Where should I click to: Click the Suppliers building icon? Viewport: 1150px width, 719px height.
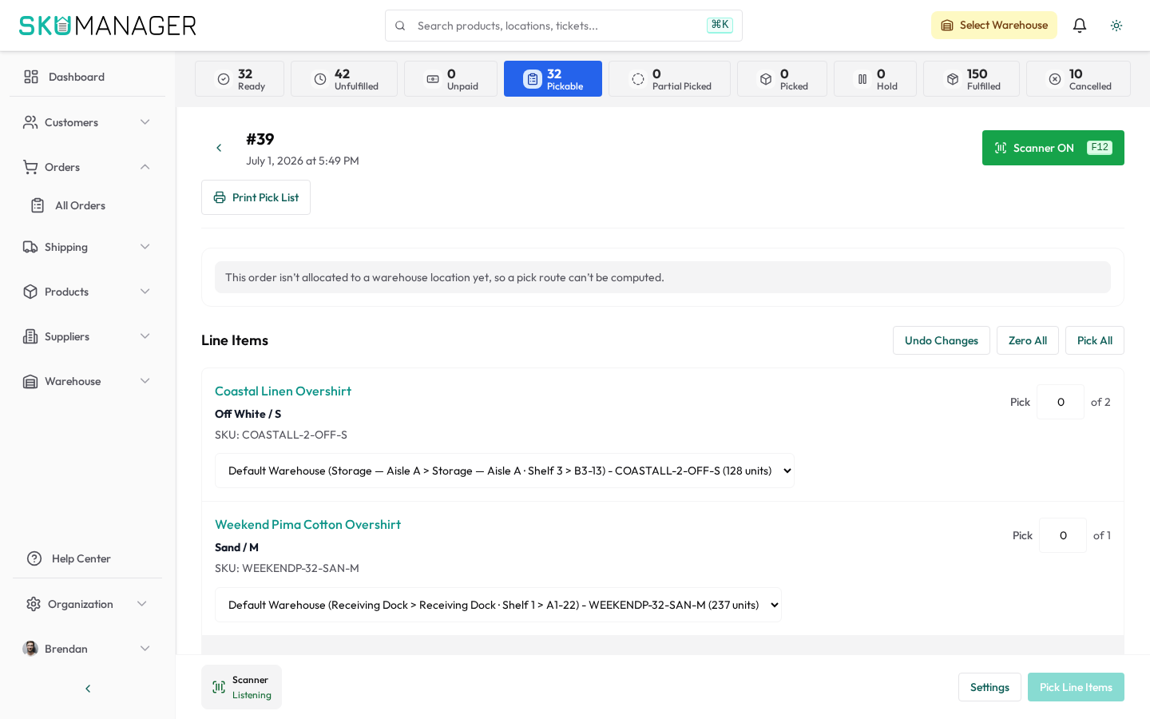coord(30,336)
